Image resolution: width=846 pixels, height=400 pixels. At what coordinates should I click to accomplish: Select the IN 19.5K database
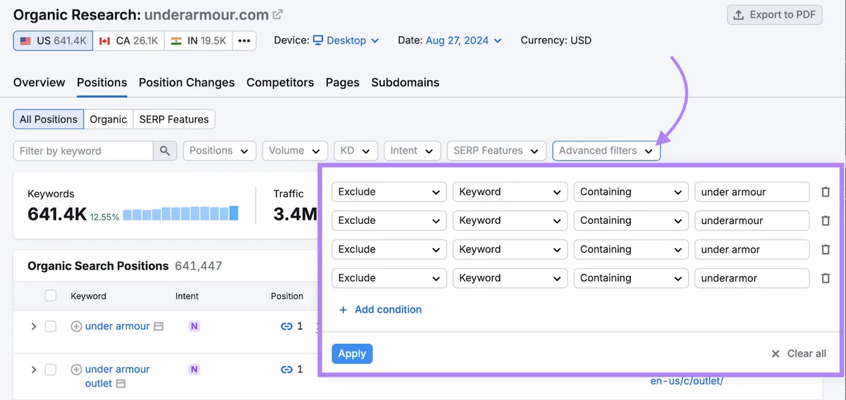click(x=198, y=41)
